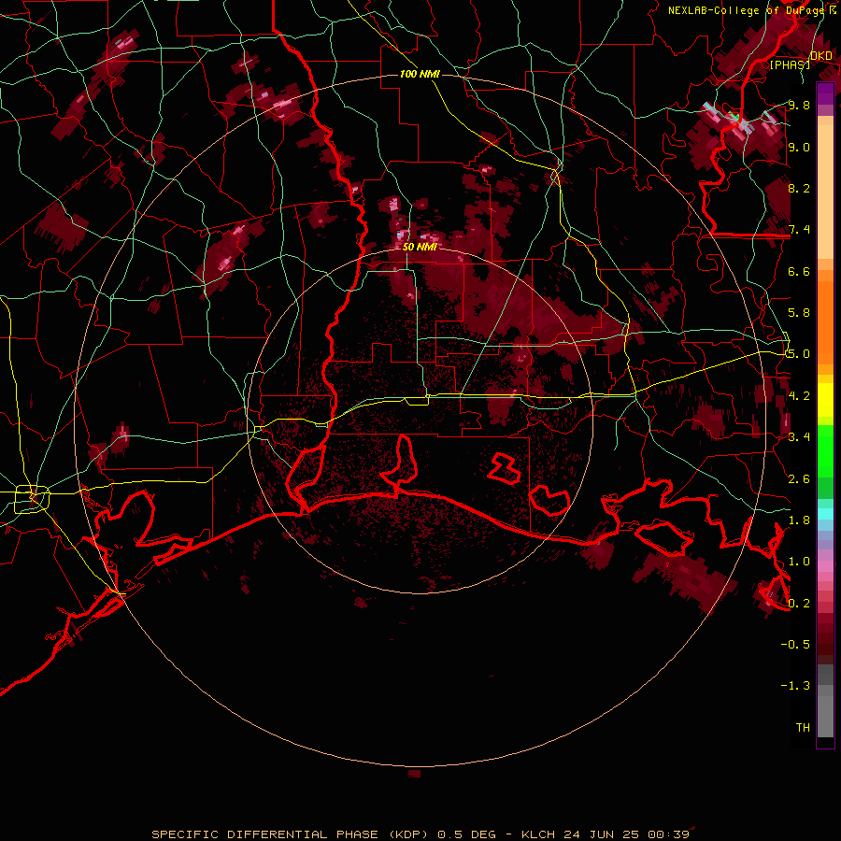The image size is (841, 841).
Task: Click the SPECIFIC DIFFERENTIAL PHASE (KDP) title text
Action: [292, 834]
